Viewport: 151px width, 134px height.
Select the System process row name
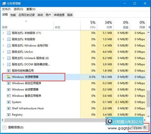pyautogui.click(x=16, y=102)
